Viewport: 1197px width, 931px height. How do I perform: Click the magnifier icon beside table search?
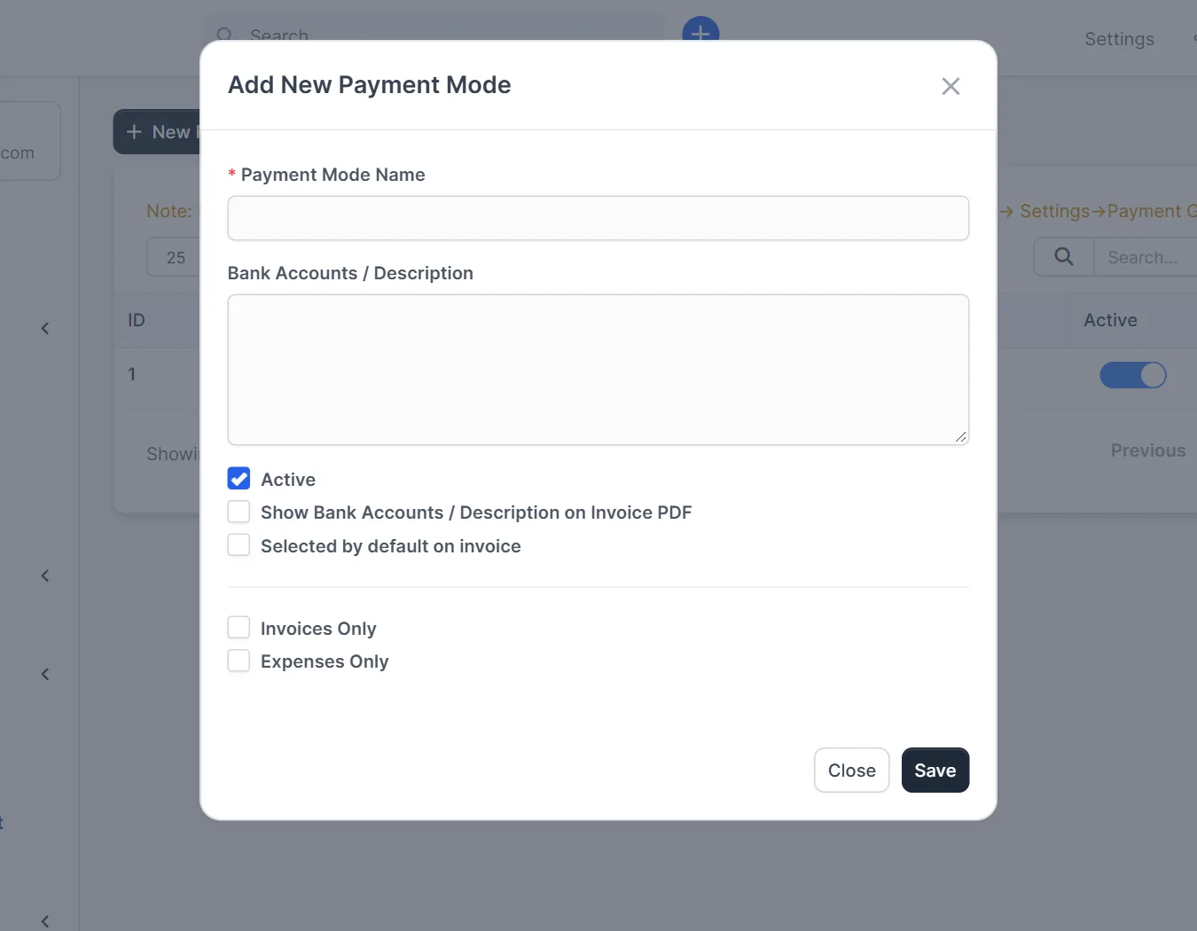point(1064,257)
